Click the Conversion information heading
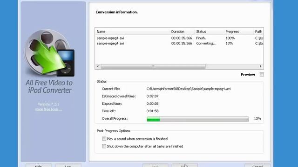Screen dimensions: 298x167 116,12
